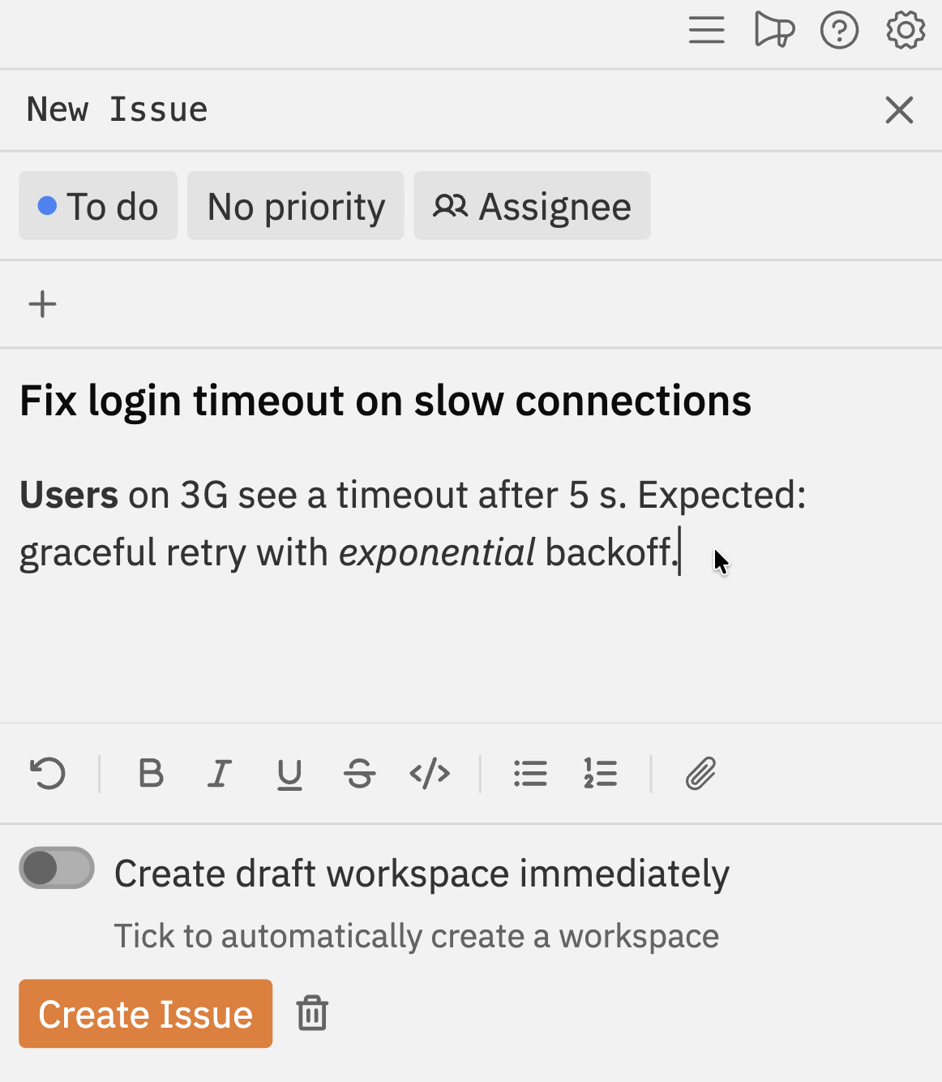Apply underline formatting
The height and width of the screenshot is (1082, 942).
coord(289,773)
